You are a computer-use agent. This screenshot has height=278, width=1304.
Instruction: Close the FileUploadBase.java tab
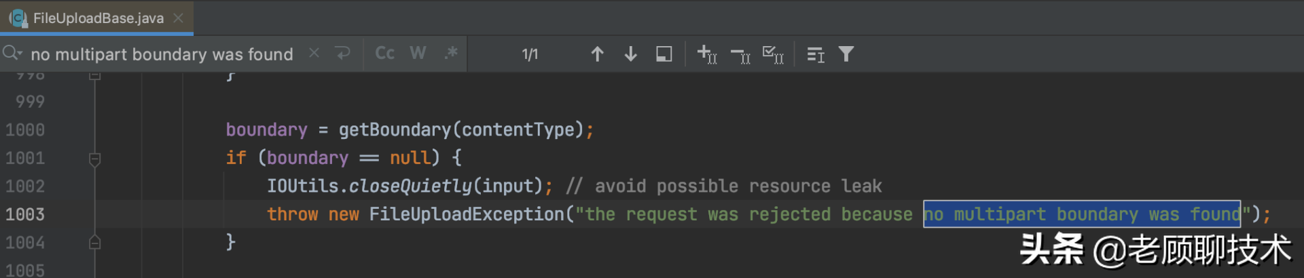coord(179,18)
